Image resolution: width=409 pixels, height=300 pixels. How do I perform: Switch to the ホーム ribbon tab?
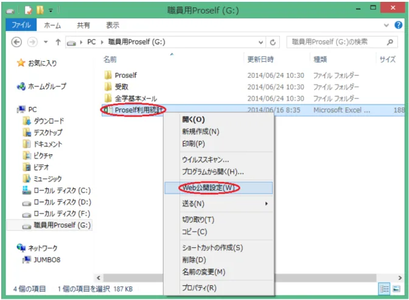click(52, 26)
